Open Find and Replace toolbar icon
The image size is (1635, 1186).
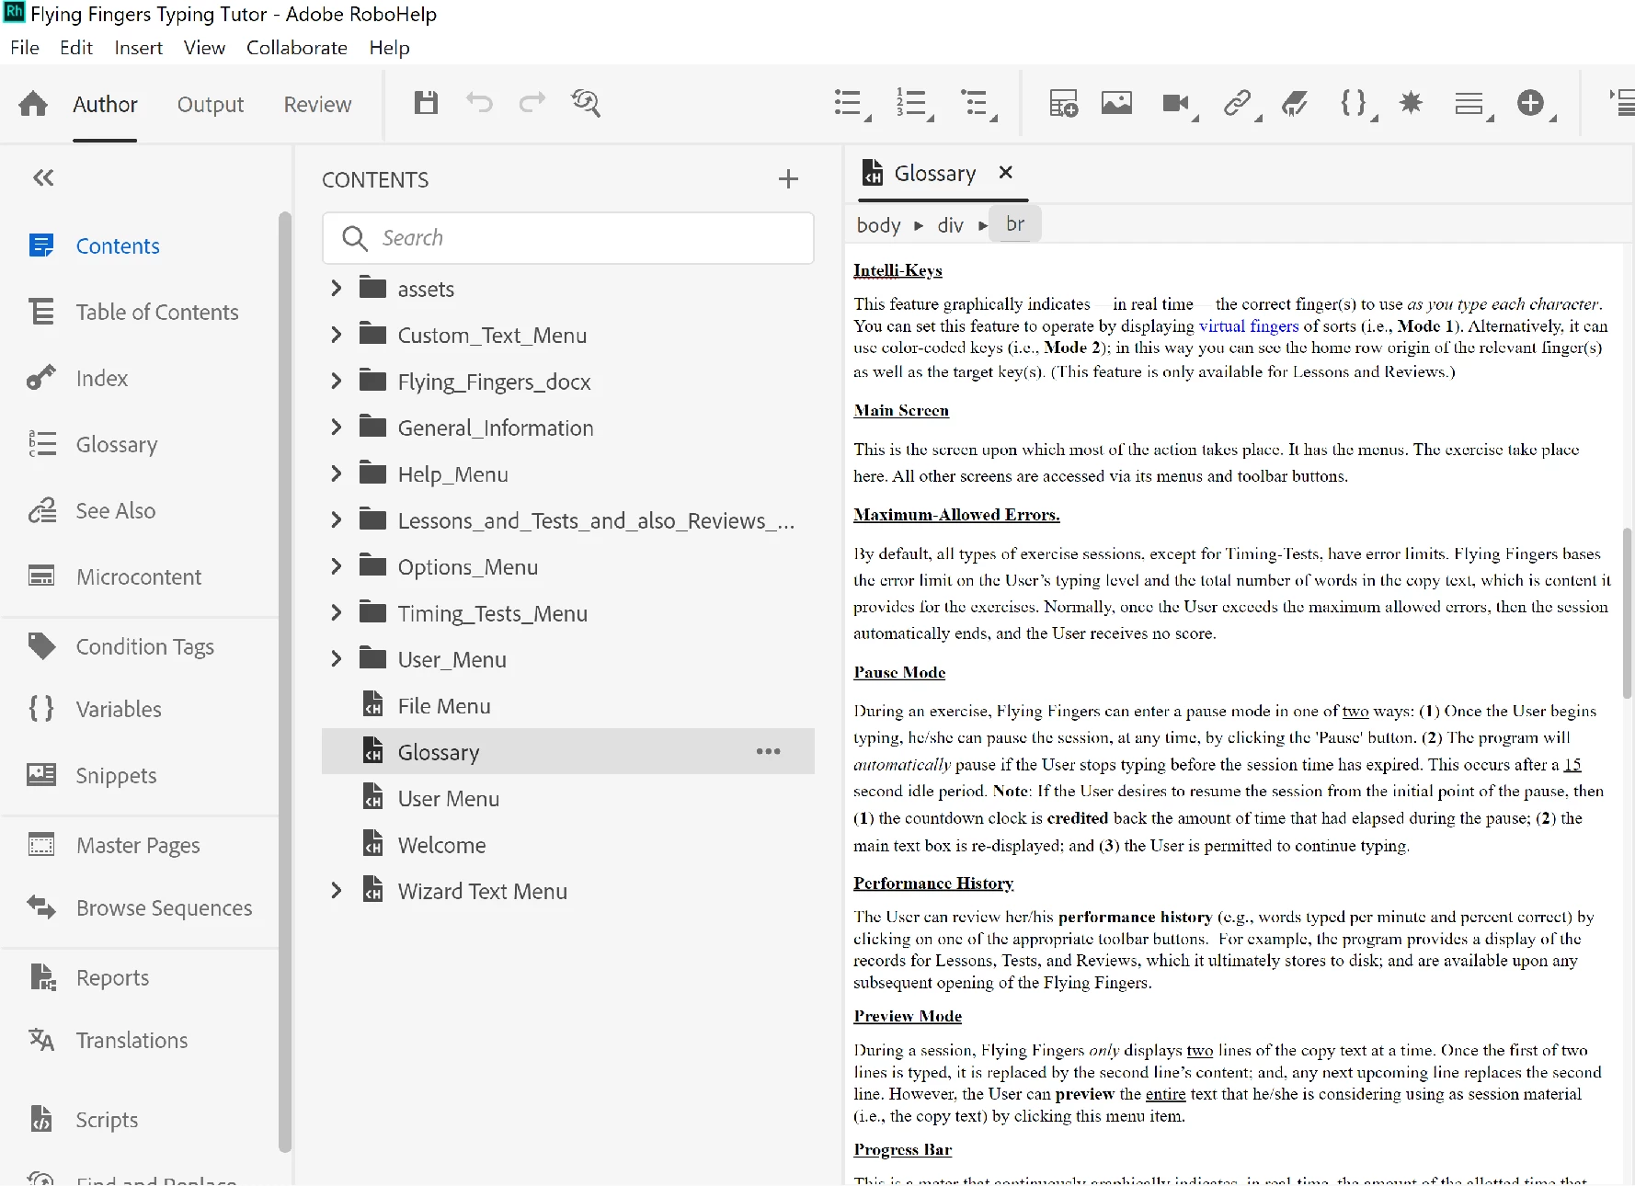coord(586,103)
